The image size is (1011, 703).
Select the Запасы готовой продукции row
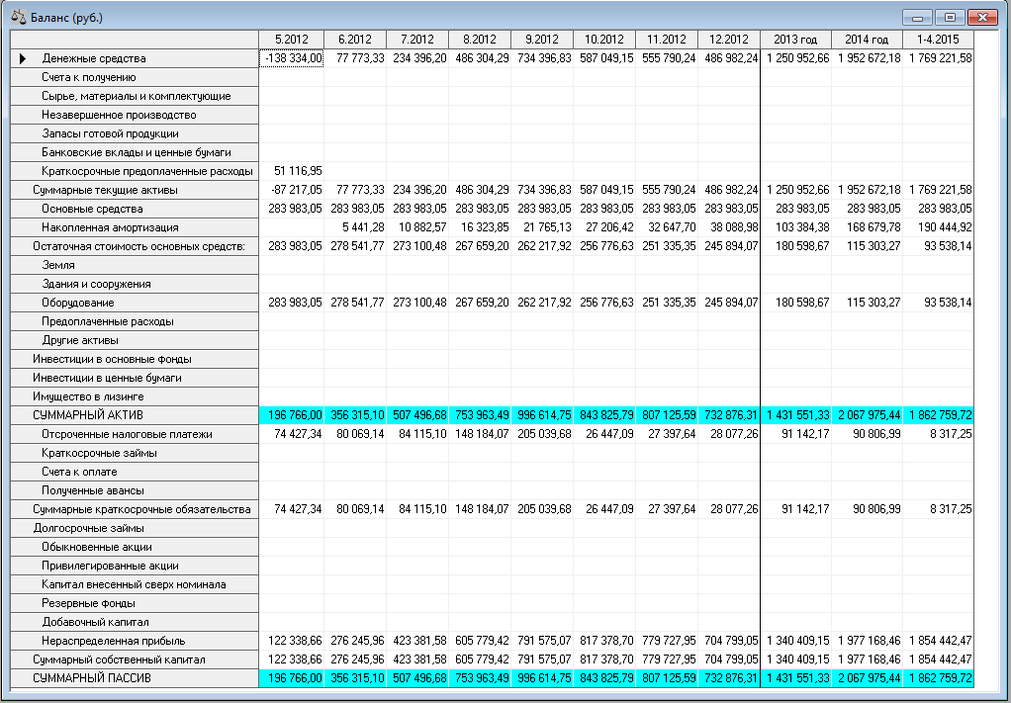(x=135, y=133)
